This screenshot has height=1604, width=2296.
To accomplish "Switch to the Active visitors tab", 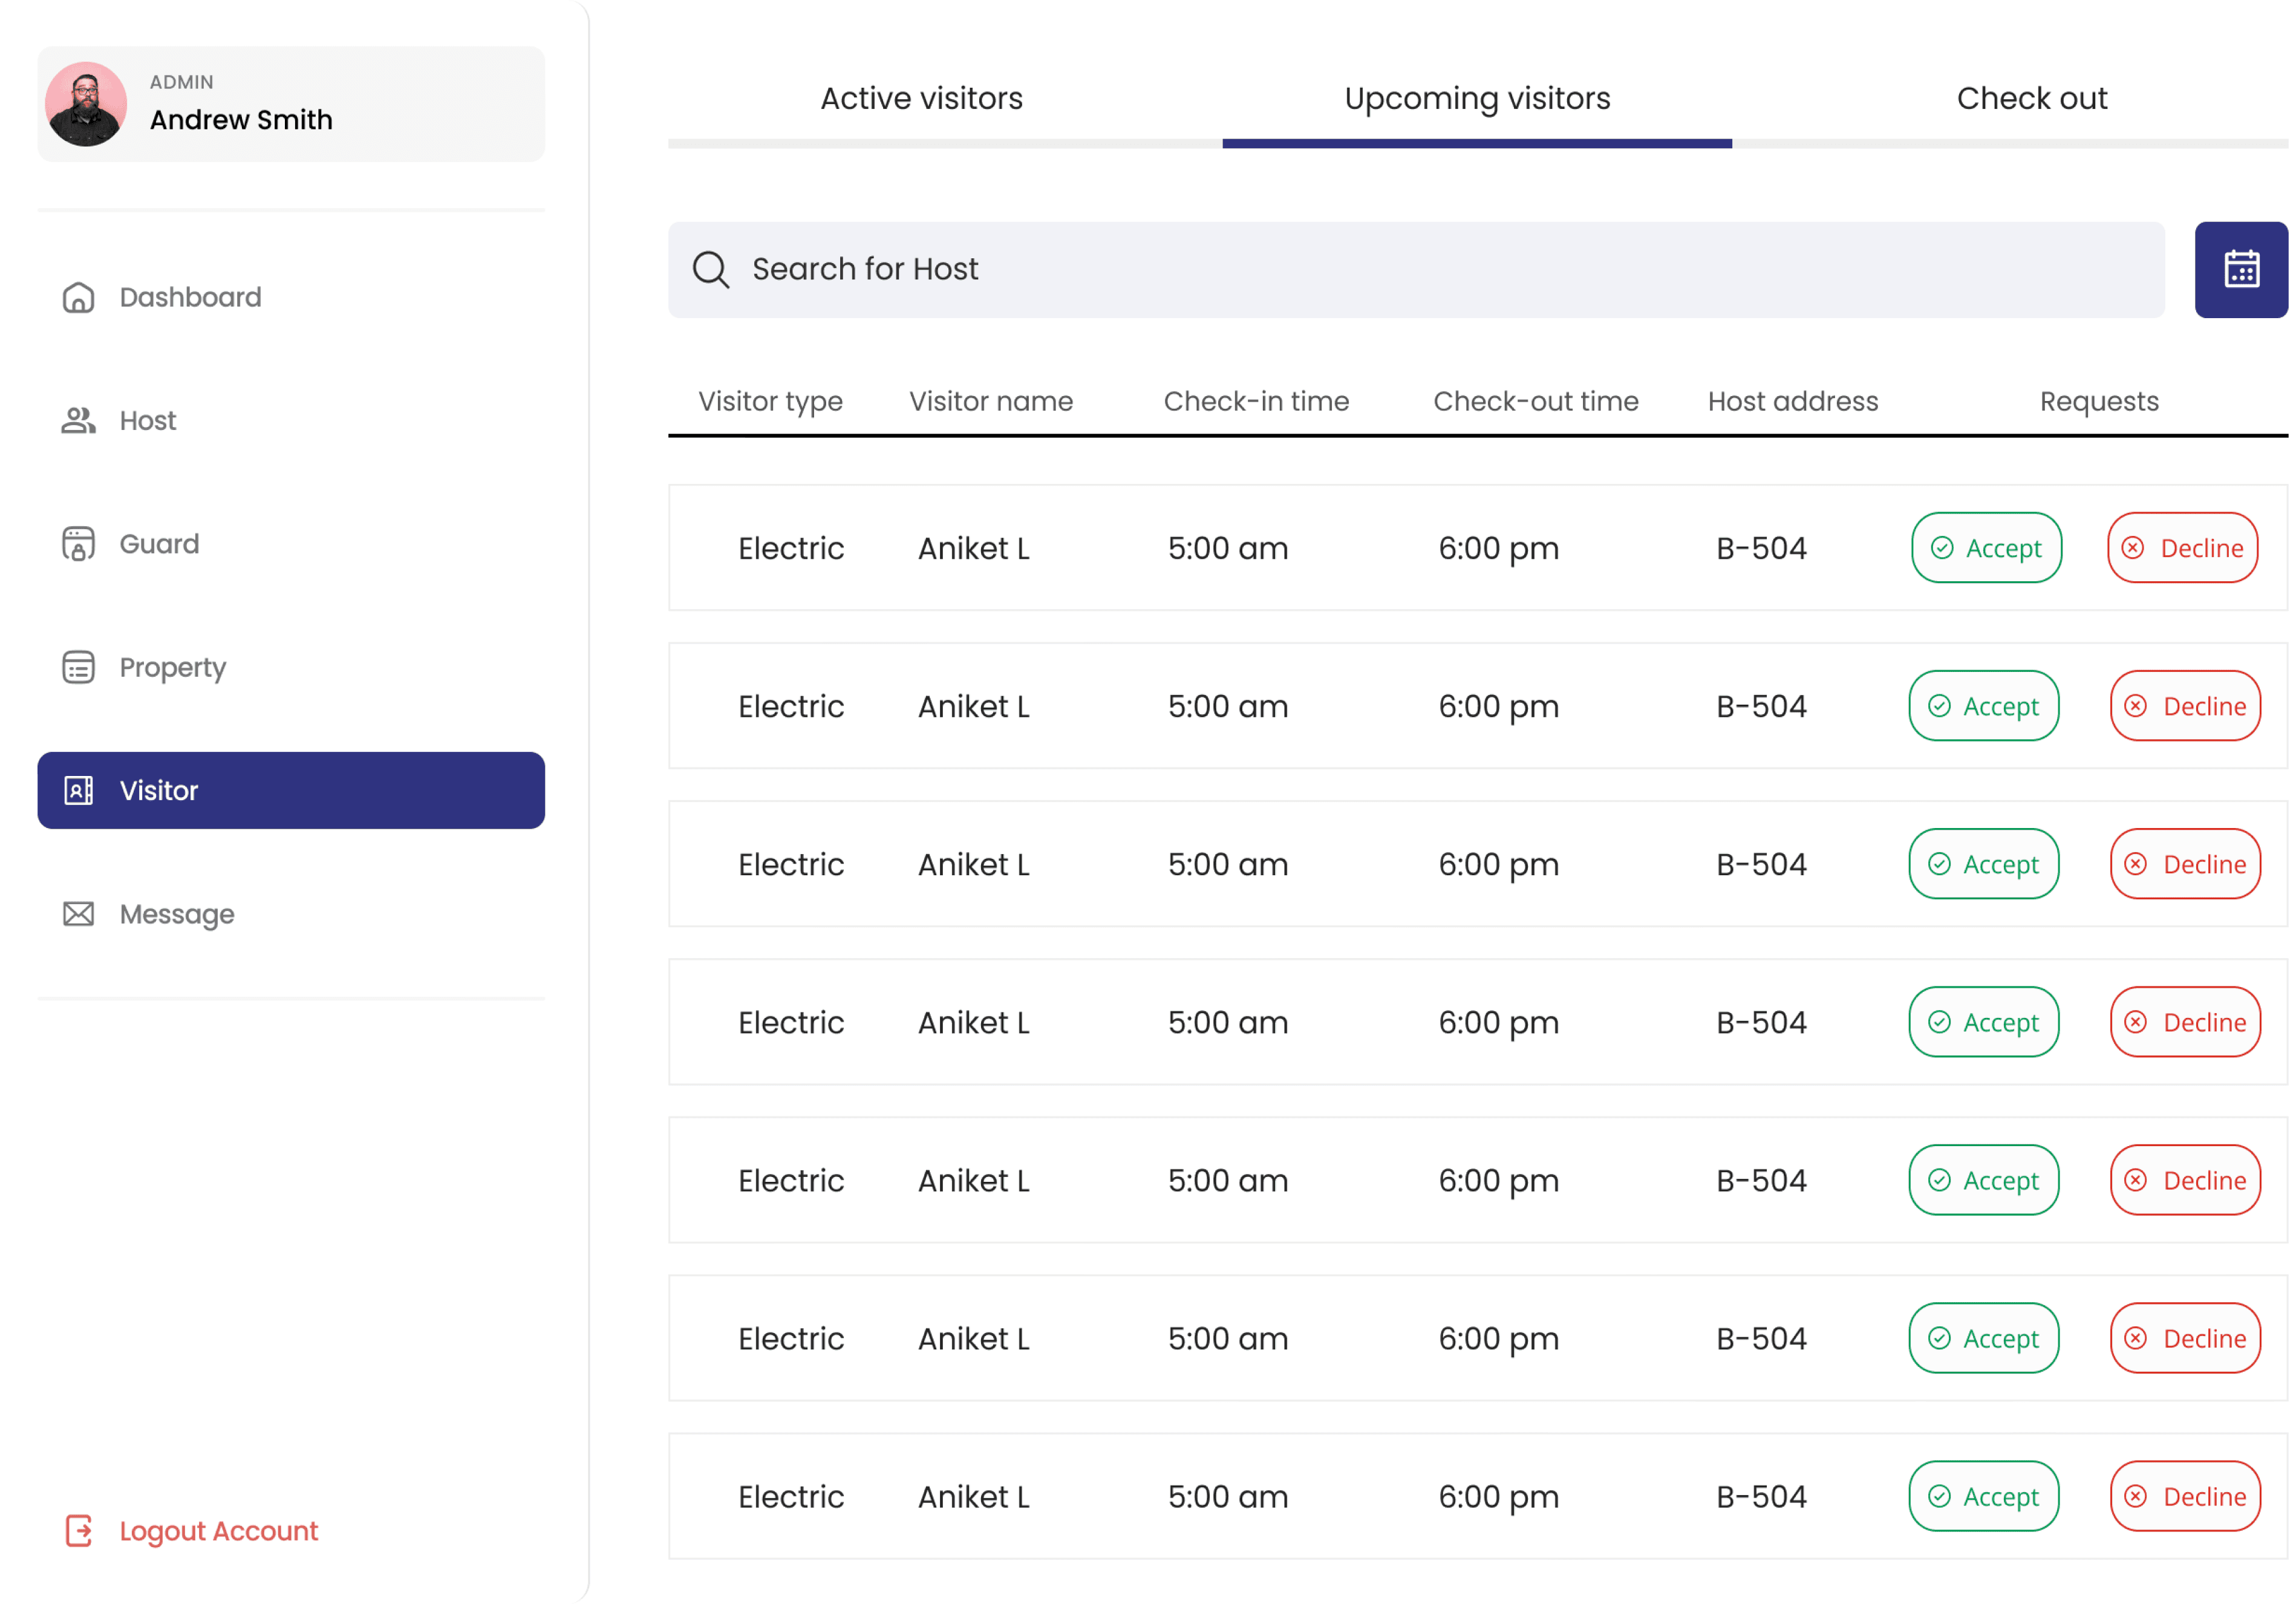I will (x=921, y=99).
